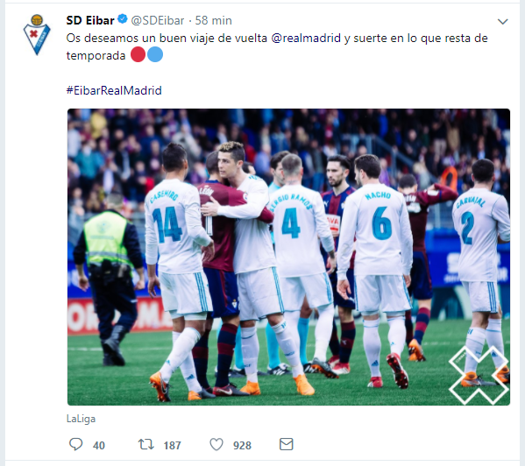
Task: Click the envelope direct message icon
Action: [x=287, y=444]
